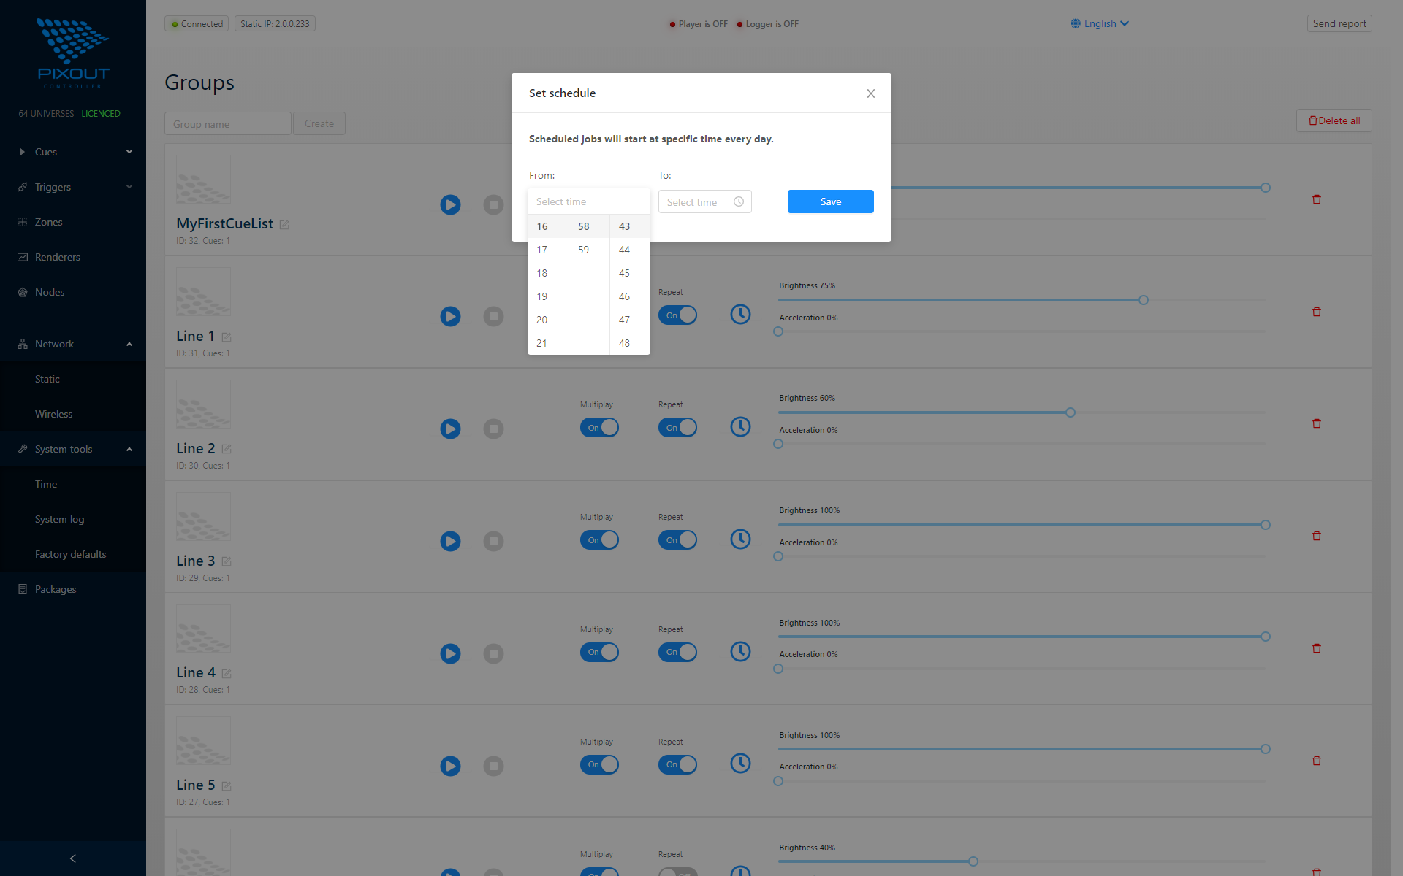Open the schedule clock for Line 2
1403x876 pixels.
click(x=740, y=427)
